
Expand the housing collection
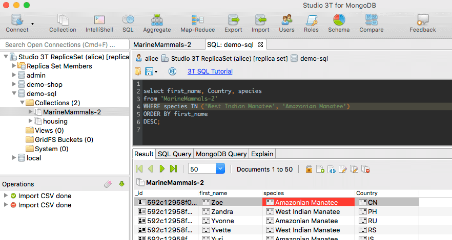[x=30, y=121]
